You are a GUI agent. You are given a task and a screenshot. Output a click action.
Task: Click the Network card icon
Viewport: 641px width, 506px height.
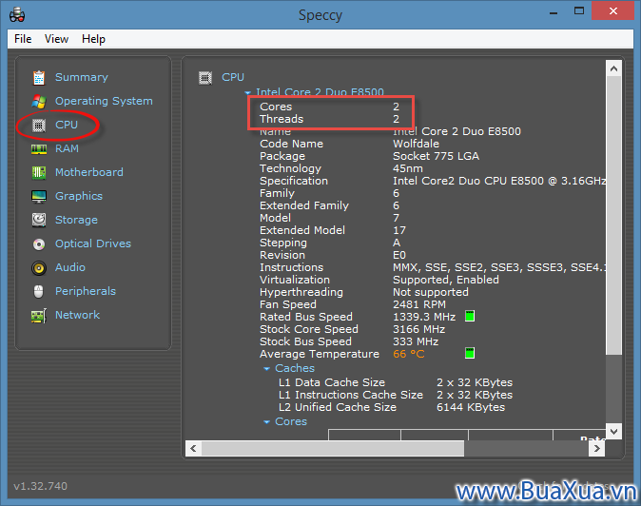pos(39,316)
